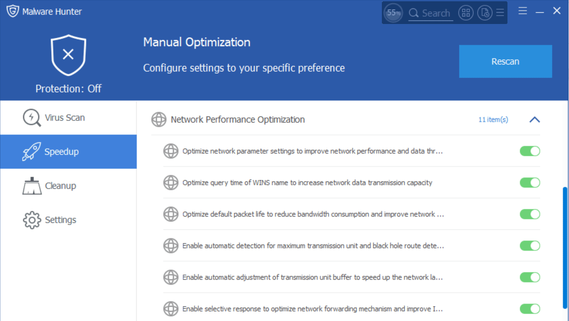Click the Malware Hunter logo shield
The width and height of the screenshot is (569, 321).
[x=13, y=11]
